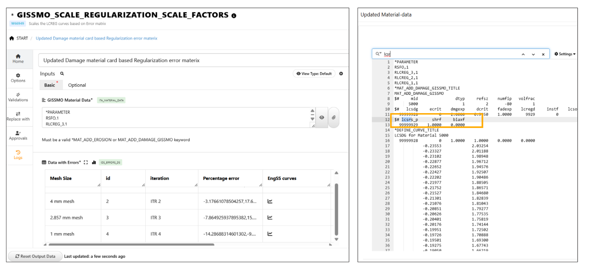Switch to the Optional tab
Screen dimensions: 591x277
[x=77, y=85]
